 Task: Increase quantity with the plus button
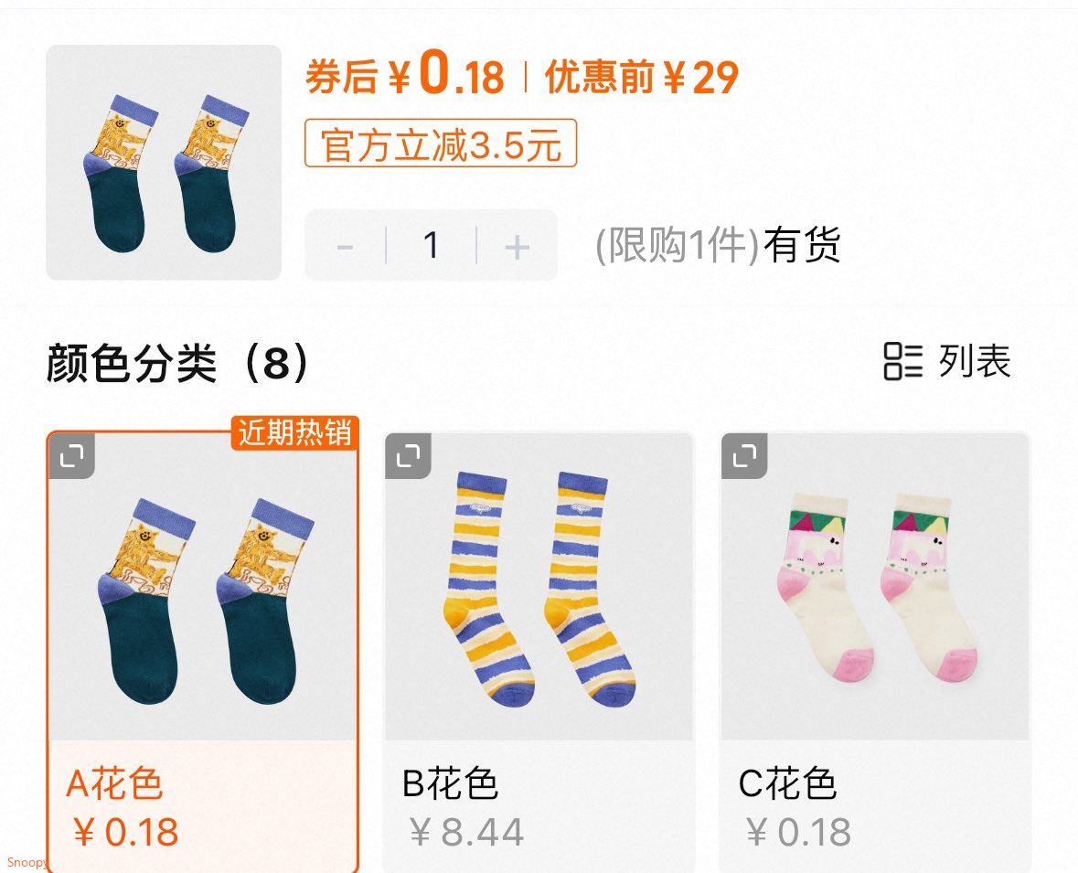tap(517, 246)
